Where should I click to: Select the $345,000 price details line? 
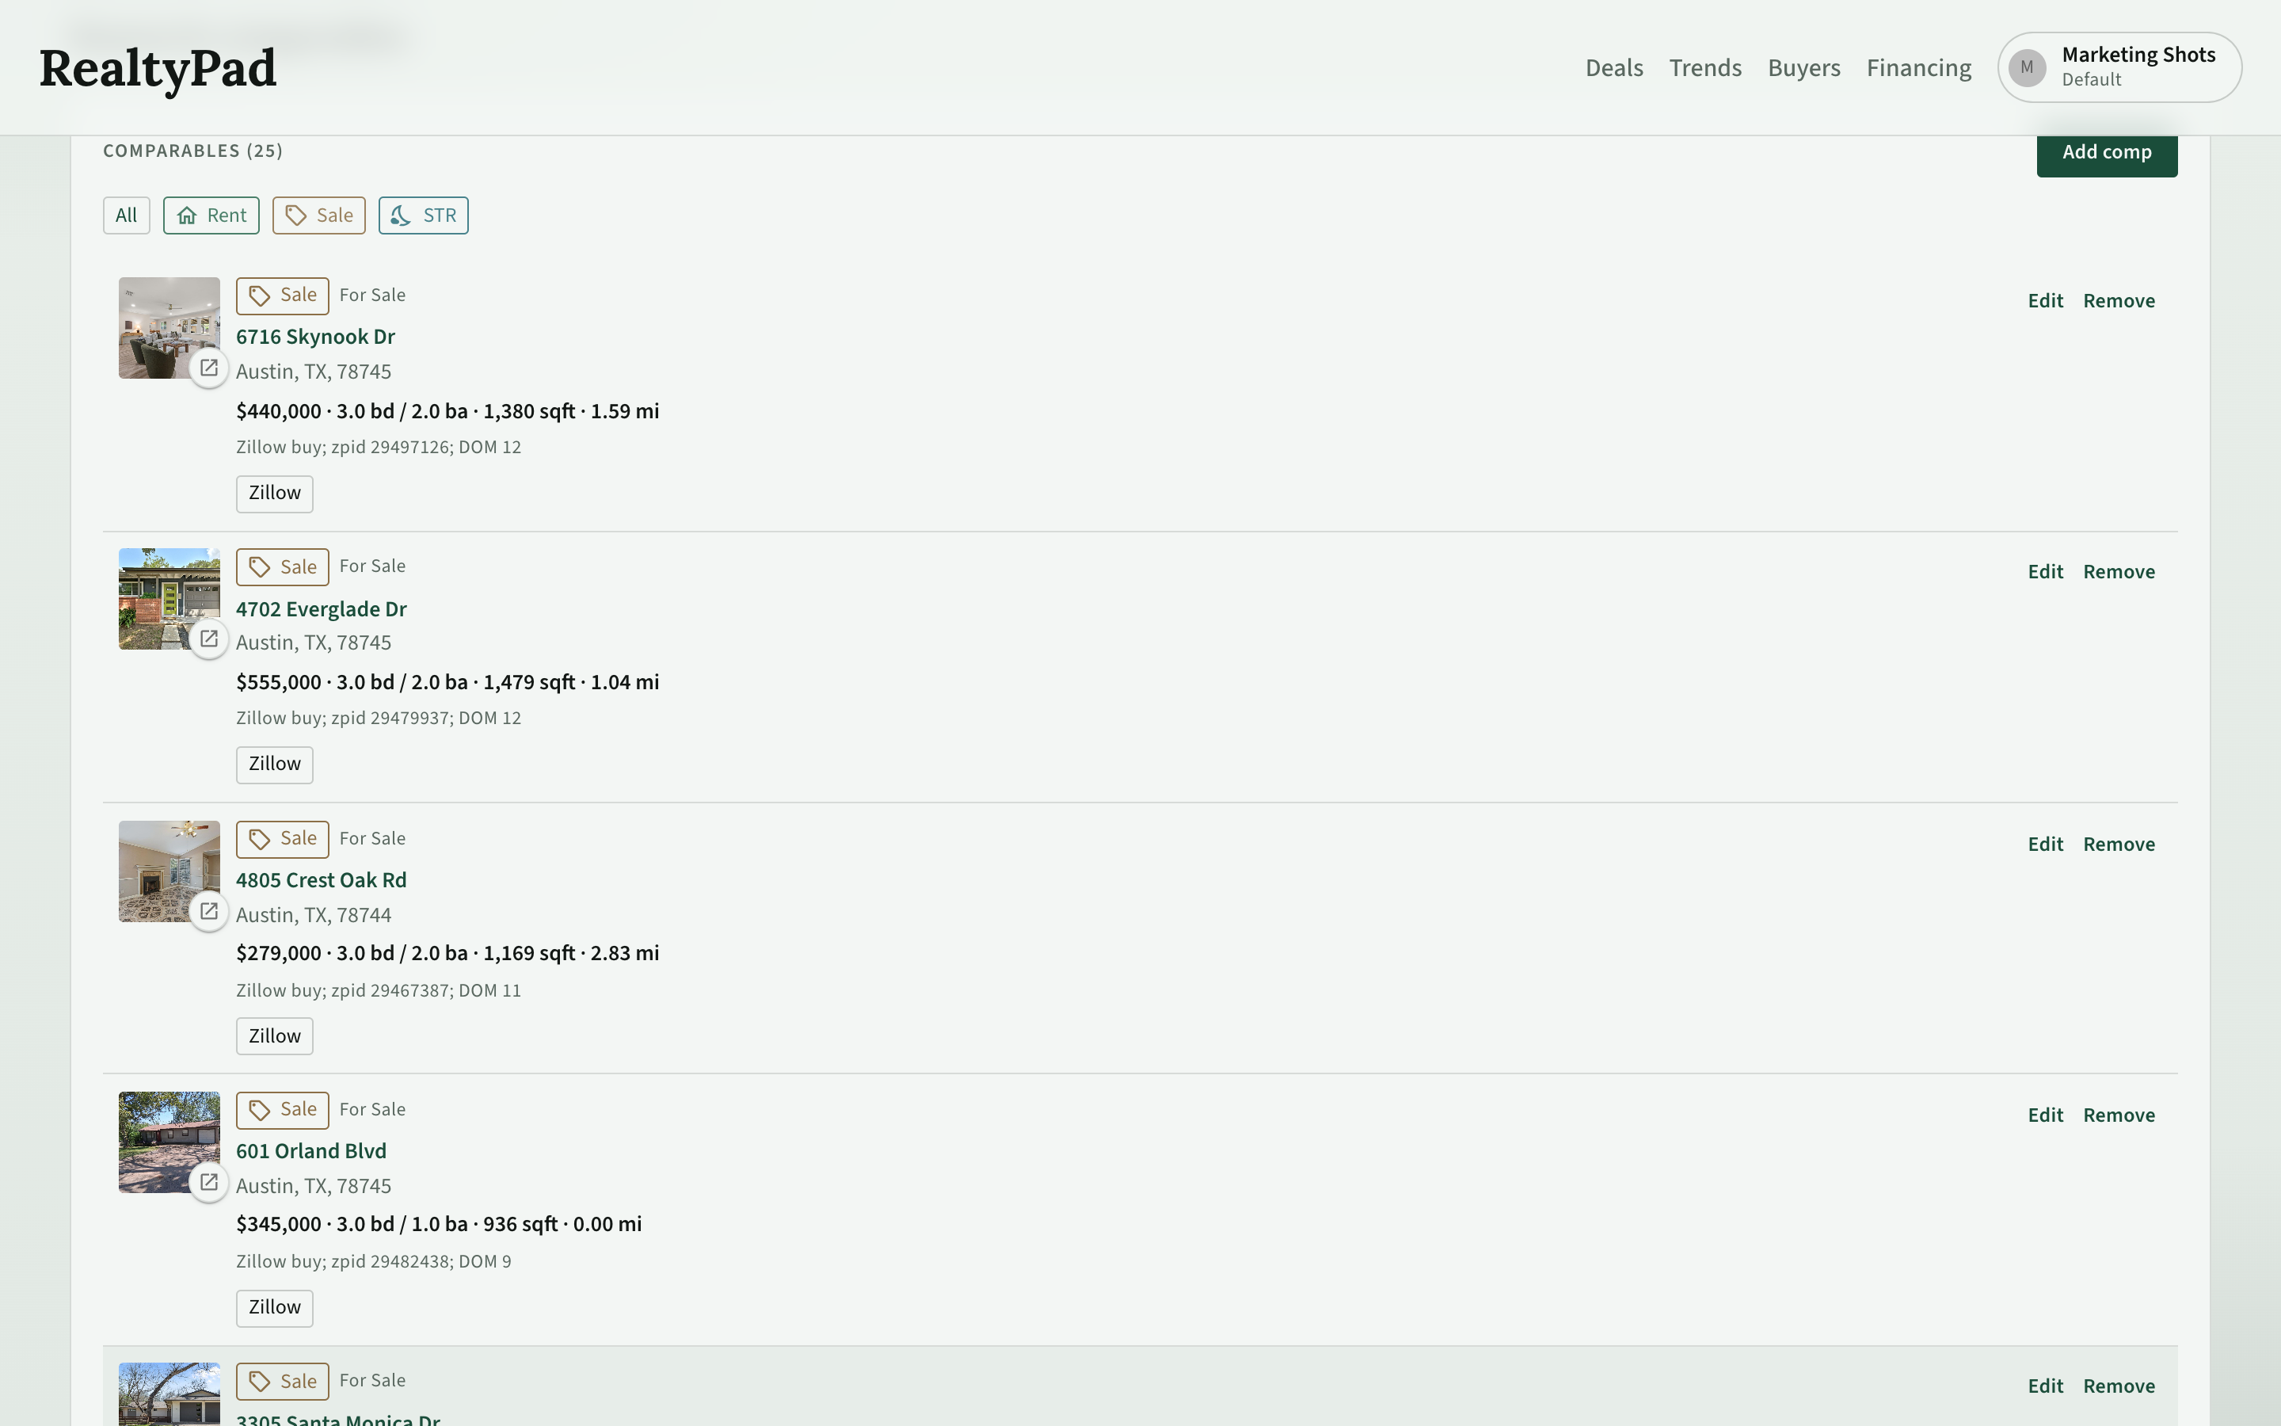(438, 1224)
